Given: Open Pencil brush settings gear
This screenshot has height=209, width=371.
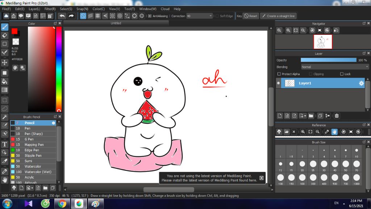Looking at the screenshot, I should [54, 123].
